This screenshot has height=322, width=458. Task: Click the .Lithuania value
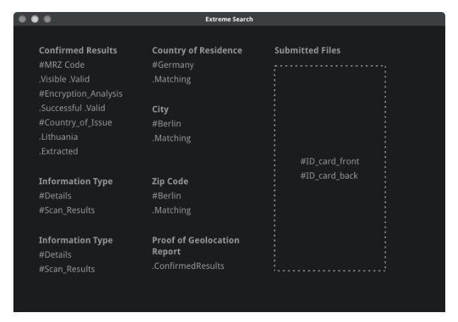coord(59,137)
